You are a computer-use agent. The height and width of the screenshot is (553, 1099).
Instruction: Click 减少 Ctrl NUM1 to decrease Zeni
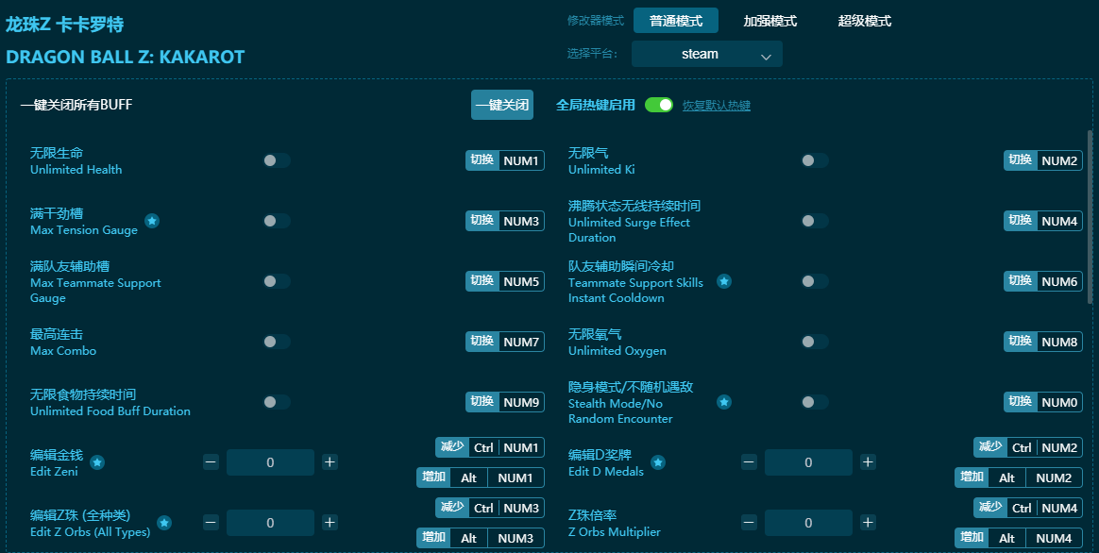[x=490, y=446]
